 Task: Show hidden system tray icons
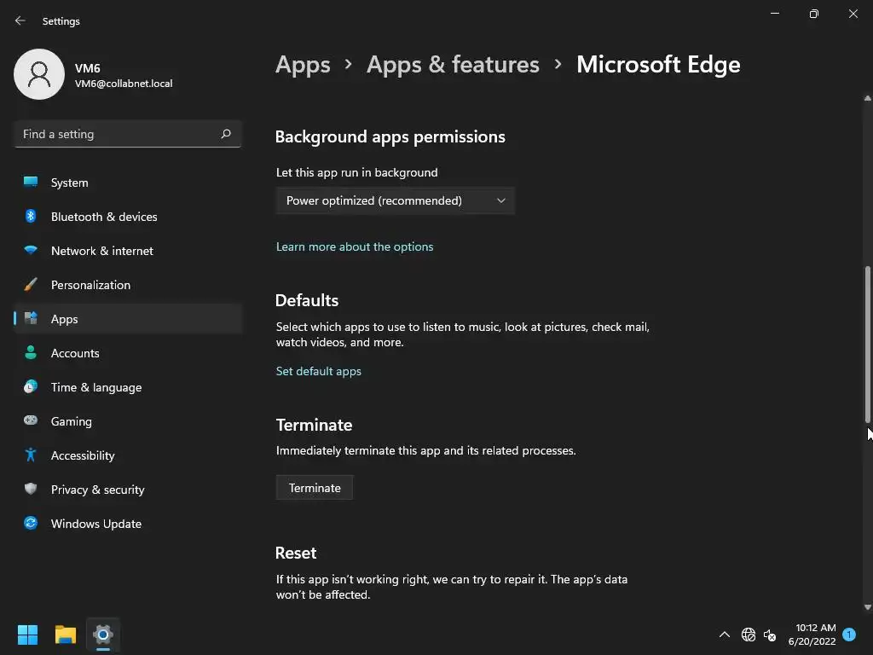[x=725, y=635]
